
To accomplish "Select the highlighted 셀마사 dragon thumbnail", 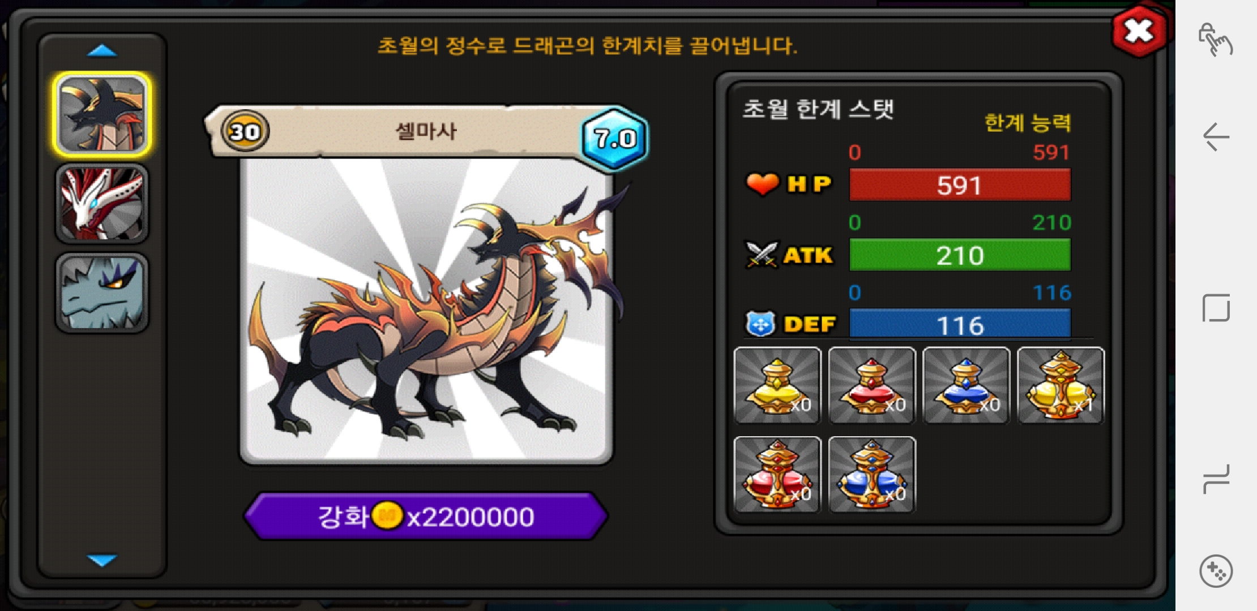I will coord(102,115).
